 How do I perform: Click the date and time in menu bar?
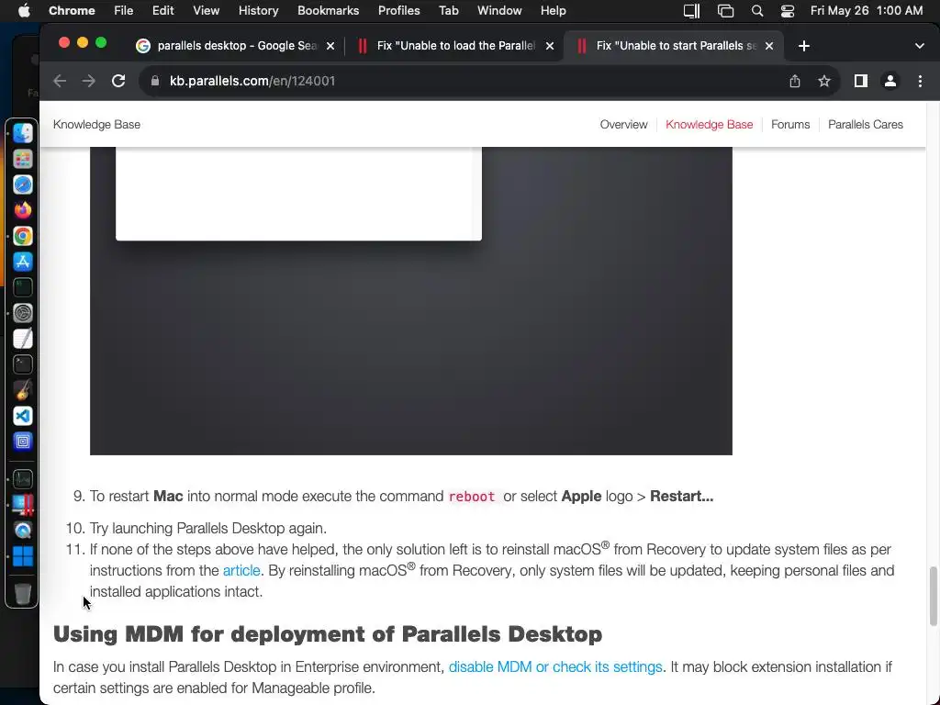pos(867,11)
